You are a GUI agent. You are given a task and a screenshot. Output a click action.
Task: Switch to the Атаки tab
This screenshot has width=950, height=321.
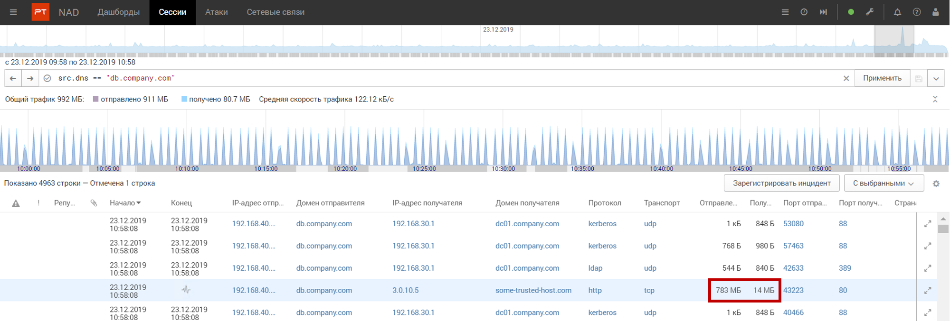[x=216, y=12]
